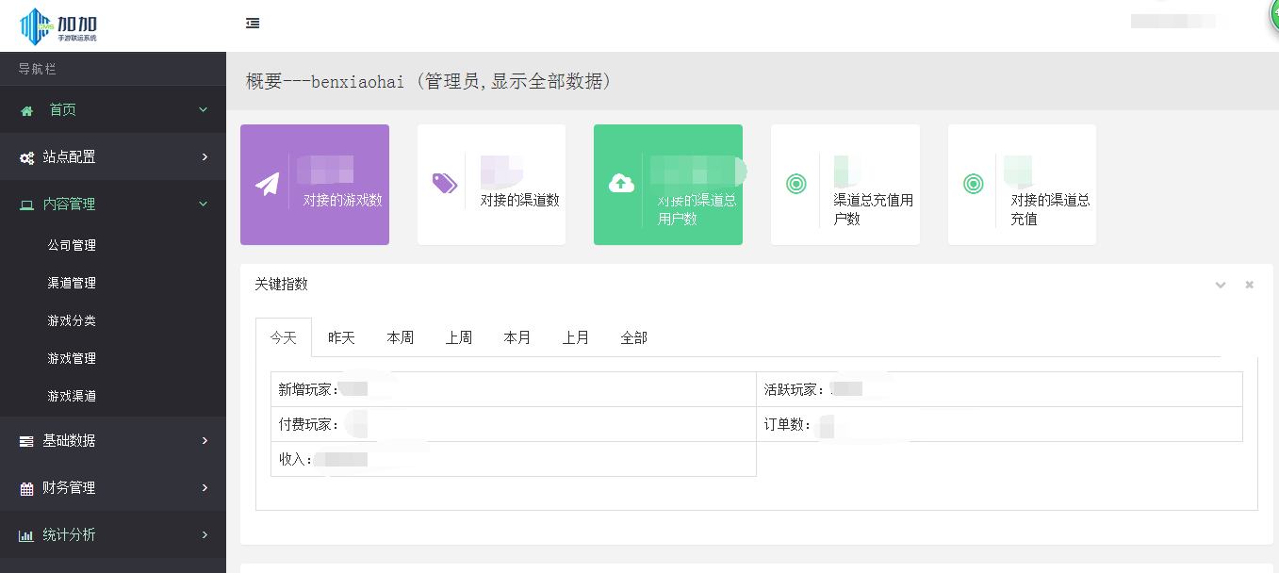Click the calendar icon beside 财务管理

[x=26, y=488]
